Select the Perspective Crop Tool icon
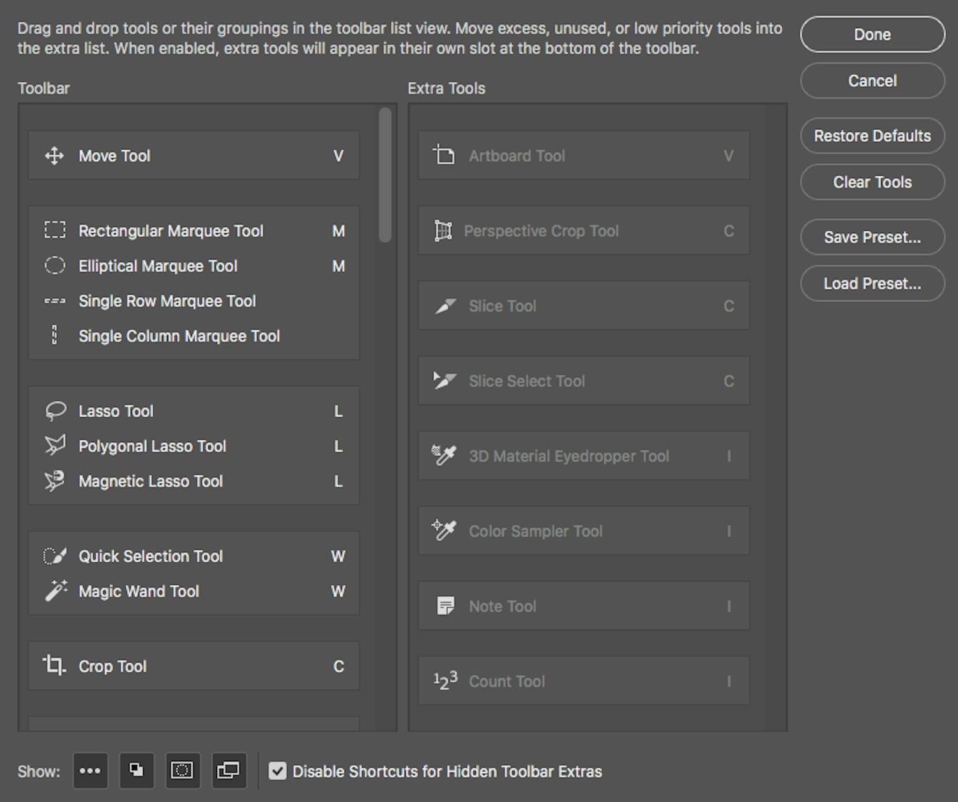958x802 pixels. [x=443, y=231]
